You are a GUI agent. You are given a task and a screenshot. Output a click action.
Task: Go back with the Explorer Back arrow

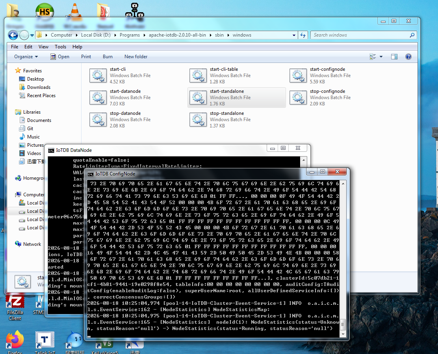click(x=13, y=35)
